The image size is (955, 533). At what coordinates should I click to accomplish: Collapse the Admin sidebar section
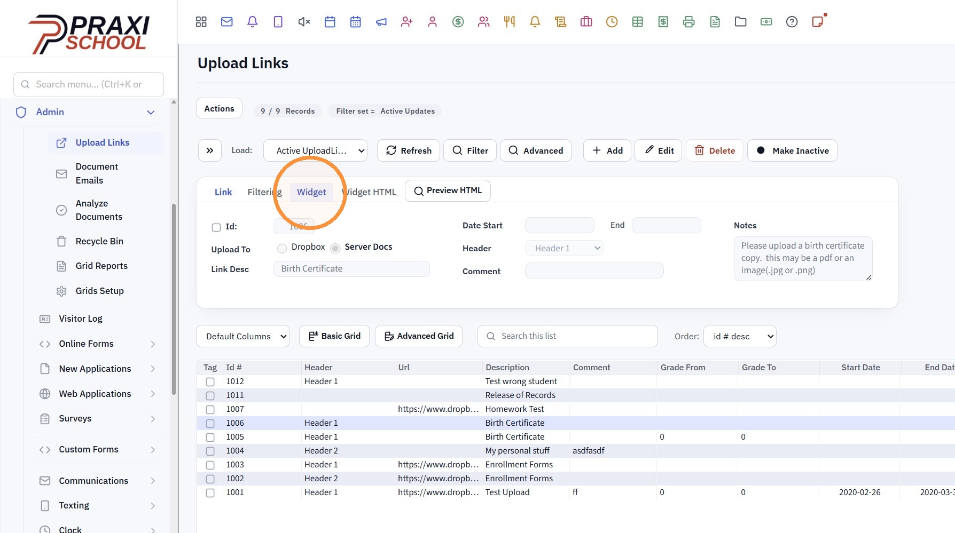click(x=151, y=112)
